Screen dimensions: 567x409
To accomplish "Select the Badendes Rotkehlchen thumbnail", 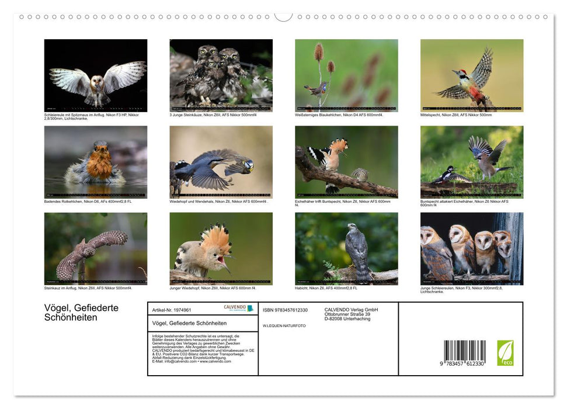I will 95,161.
